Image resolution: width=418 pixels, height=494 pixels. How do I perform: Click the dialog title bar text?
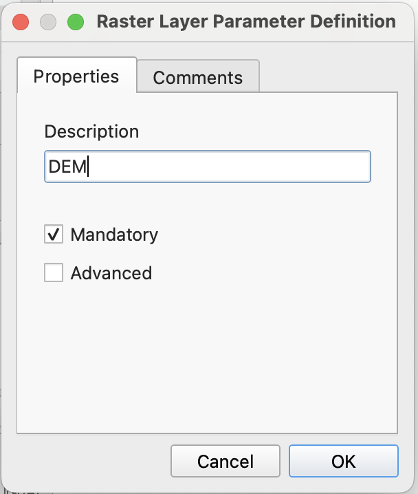click(246, 21)
